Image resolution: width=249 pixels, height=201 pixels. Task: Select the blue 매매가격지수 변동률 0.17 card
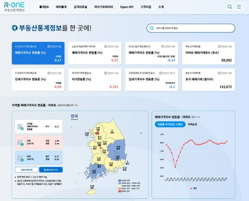[x=38, y=53]
